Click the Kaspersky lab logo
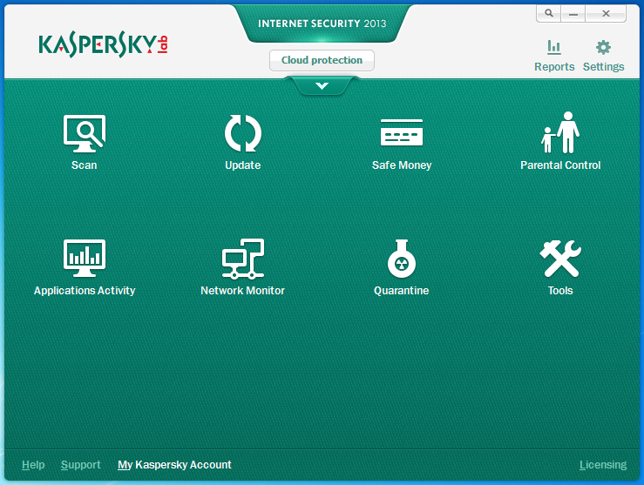The width and height of the screenshot is (644, 485). 103,45
